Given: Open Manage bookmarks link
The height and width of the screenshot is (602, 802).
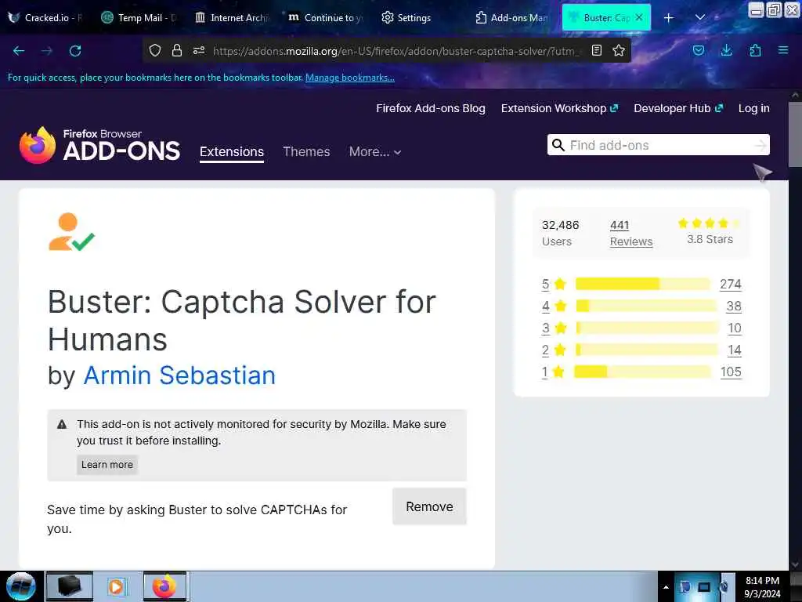Looking at the screenshot, I should pyautogui.click(x=350, y=78).
